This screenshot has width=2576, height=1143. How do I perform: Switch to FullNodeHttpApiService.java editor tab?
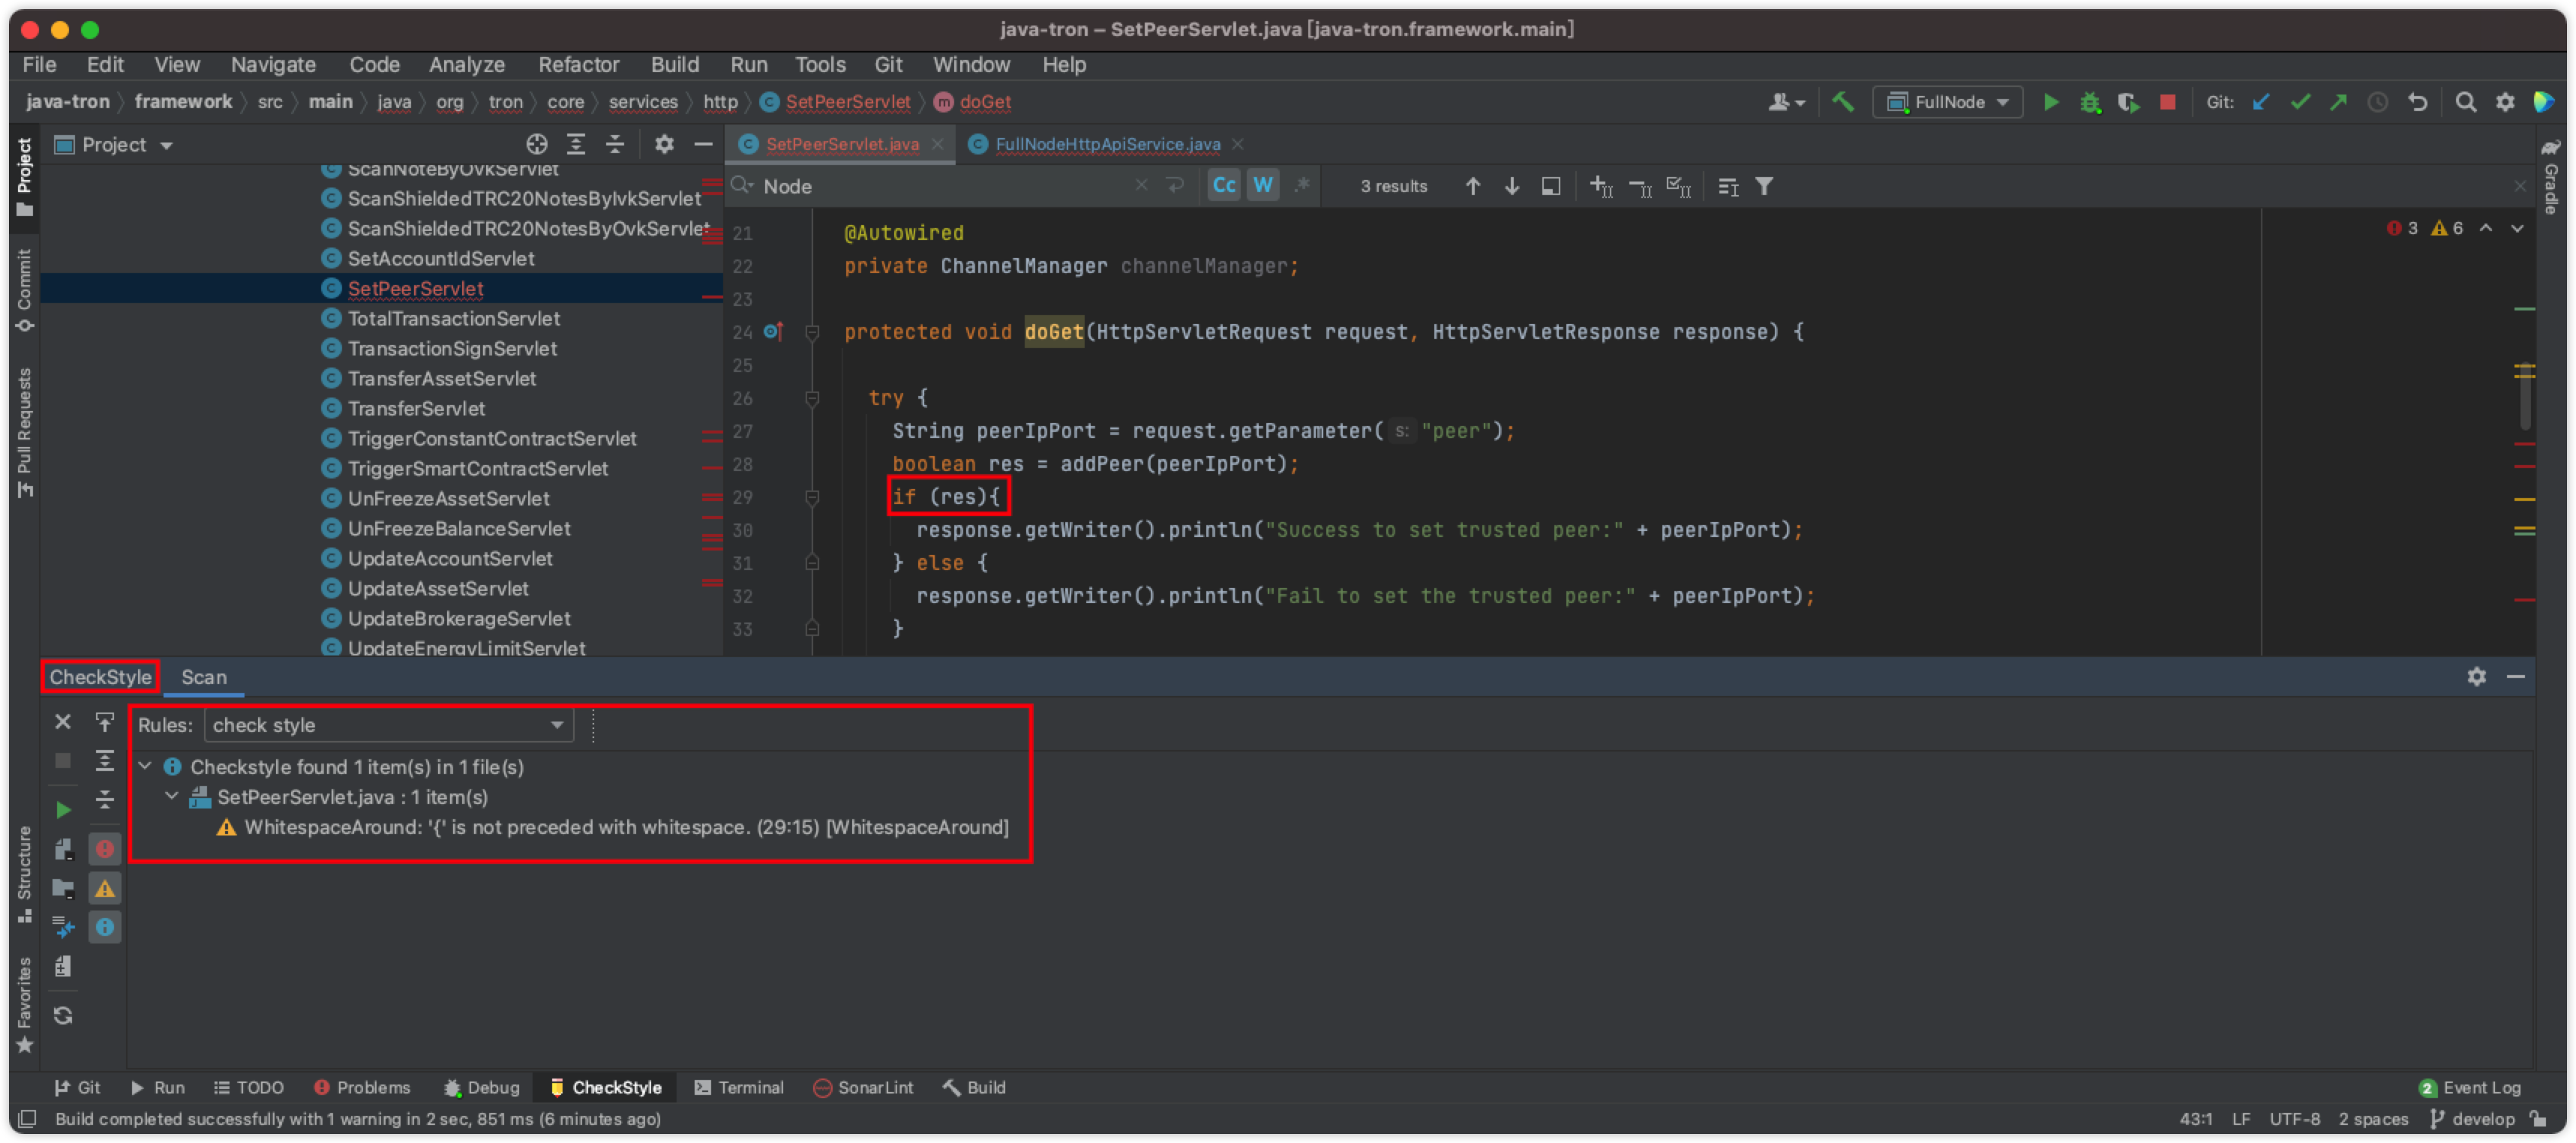1107,145
